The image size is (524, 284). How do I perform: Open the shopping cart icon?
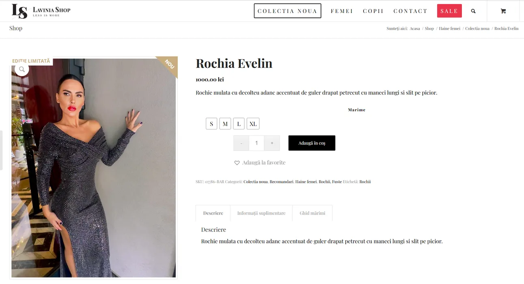click(503, 11)
